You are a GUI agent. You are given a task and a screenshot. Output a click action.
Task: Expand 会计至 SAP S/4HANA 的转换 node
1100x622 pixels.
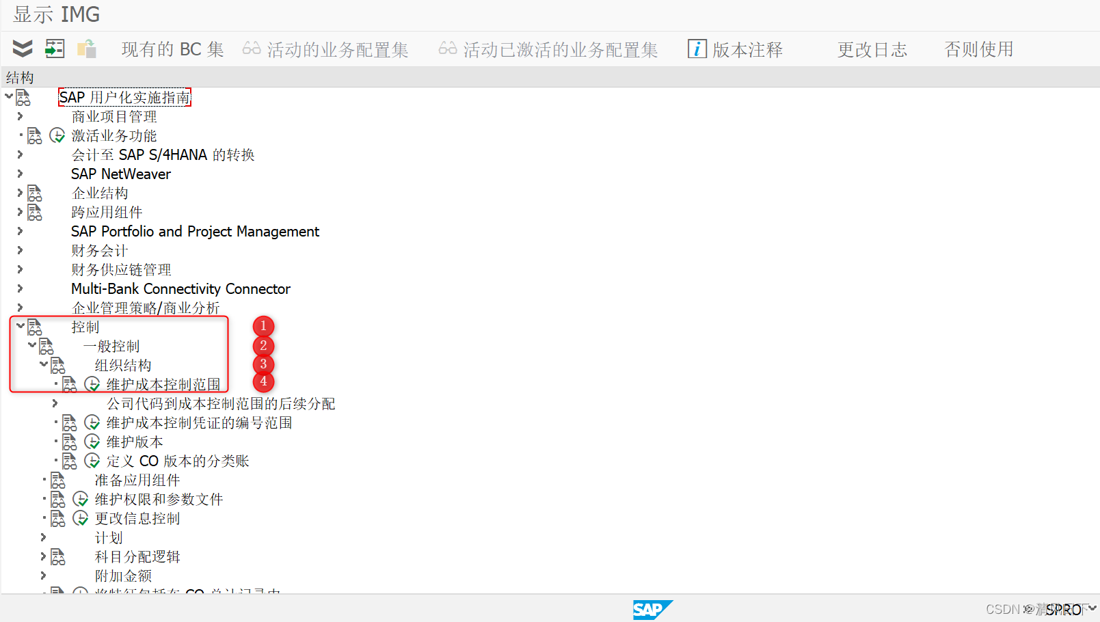(x=20, y=154)
